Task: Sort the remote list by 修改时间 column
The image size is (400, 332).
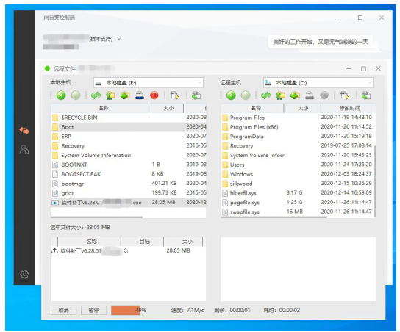Action: tap(347, 108)
